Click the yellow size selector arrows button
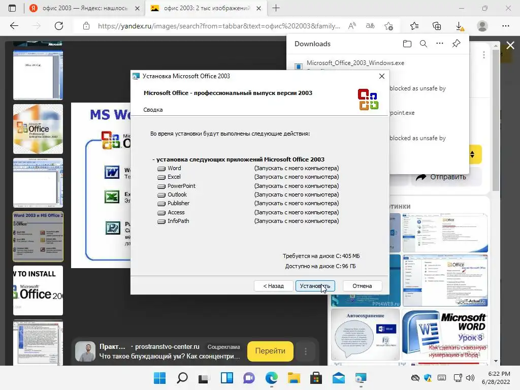 (x=473, y=154)
